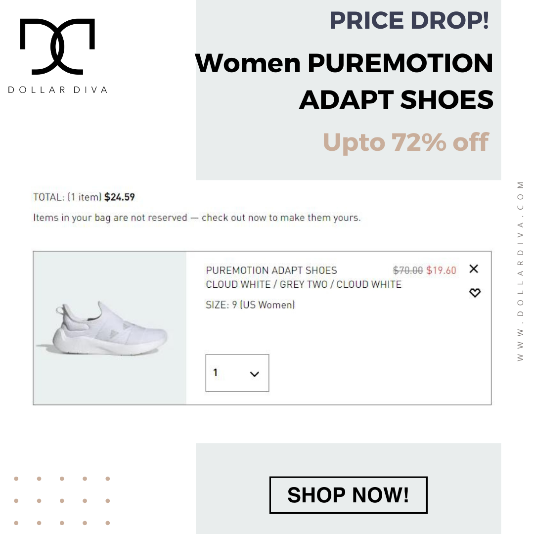Open the PUREMOTION ADAPT SHOES product link

tap(271, 270)
